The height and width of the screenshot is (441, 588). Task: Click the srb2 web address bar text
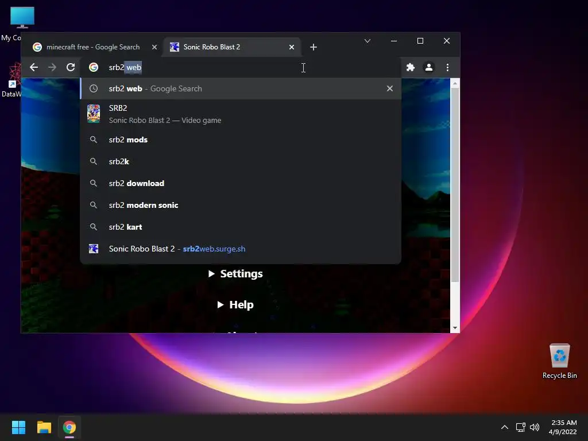pos(125,67)
